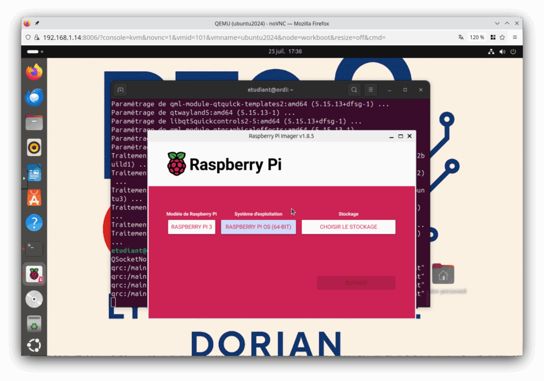Click Choisir le stockage to pick storage
544x381 pixels.
(x=348, y=227)
